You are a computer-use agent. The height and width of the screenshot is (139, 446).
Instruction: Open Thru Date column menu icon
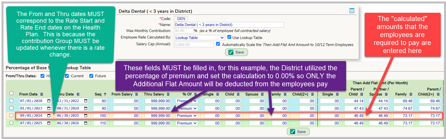[x=78, y=94]
